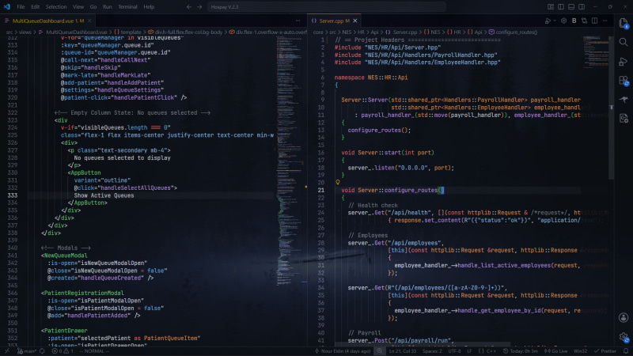Open the configure_routes() breadcrumb symbol
Image resolution: width=633 pixels, height=356 pixels.
coord(513,32)
